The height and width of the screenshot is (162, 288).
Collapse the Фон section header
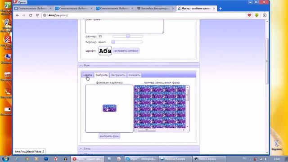[139, 65]
